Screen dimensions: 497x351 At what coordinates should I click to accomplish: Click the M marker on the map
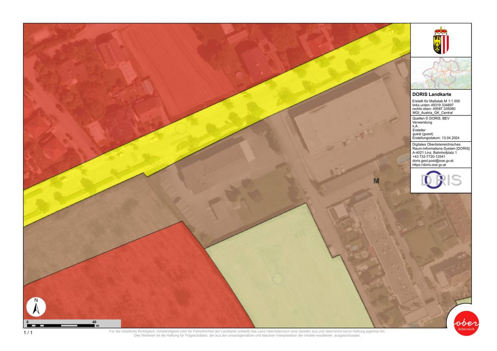tap(376, 181)
